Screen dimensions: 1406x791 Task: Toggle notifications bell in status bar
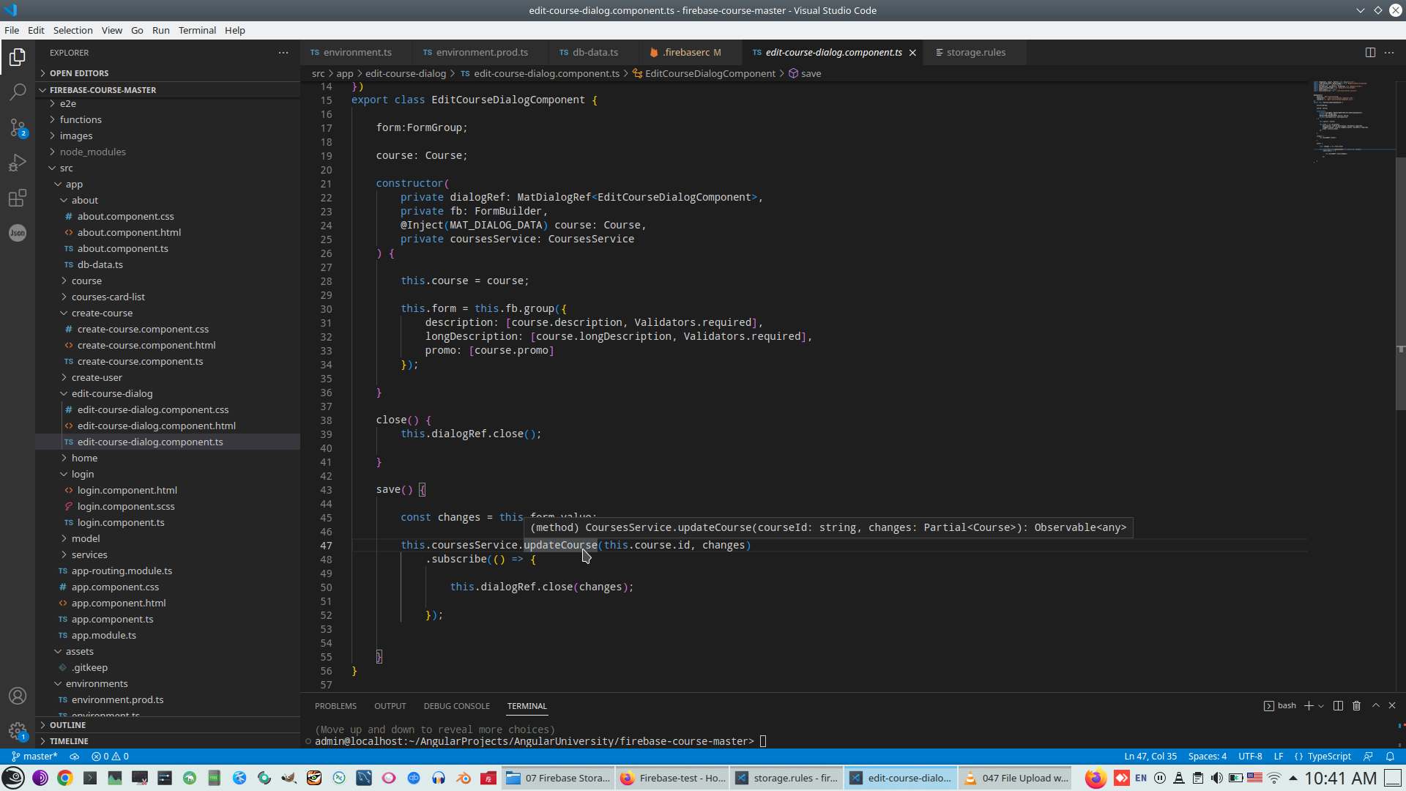(x=1390, y=756)
